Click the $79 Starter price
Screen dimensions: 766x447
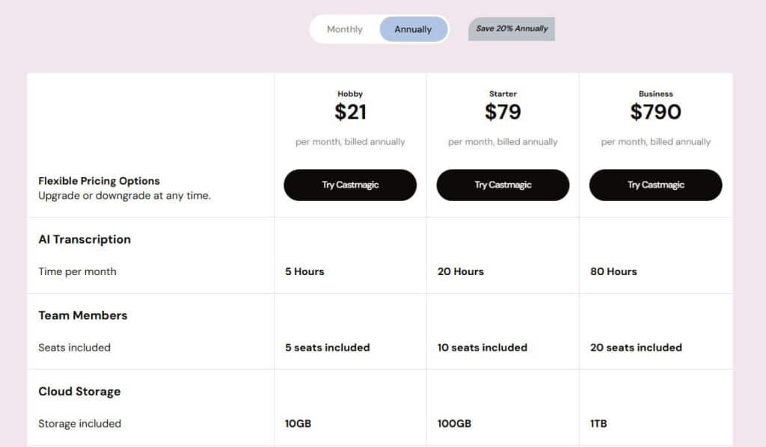click(503, 112)
